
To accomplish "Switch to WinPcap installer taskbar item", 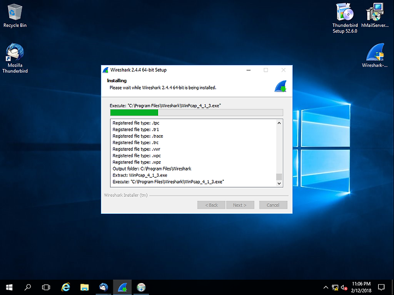I will 141,287.
